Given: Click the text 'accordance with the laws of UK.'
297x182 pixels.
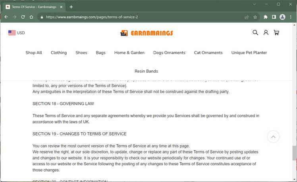Looking at the screenshot, I should tap(61, 122).
